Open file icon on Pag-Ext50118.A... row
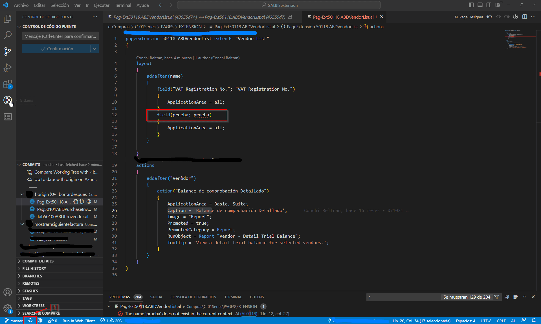Viewport: 541px width, 324px height. click(x=75, y=202)
